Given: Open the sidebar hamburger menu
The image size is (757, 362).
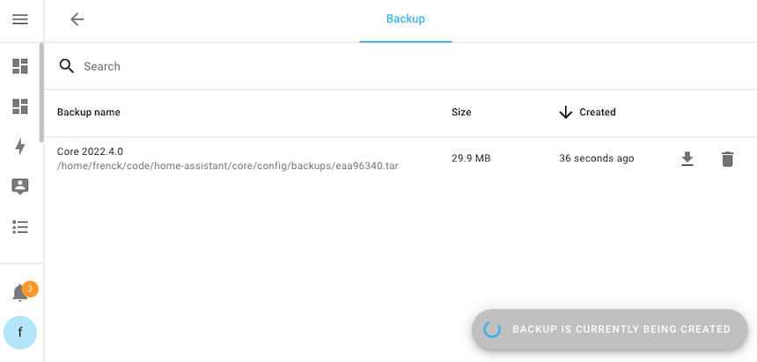Looking at the screenshot, I should (20, 19).
